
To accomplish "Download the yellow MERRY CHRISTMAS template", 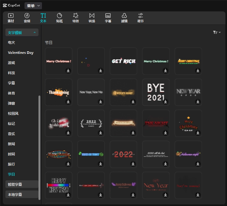I will point(198,70).
